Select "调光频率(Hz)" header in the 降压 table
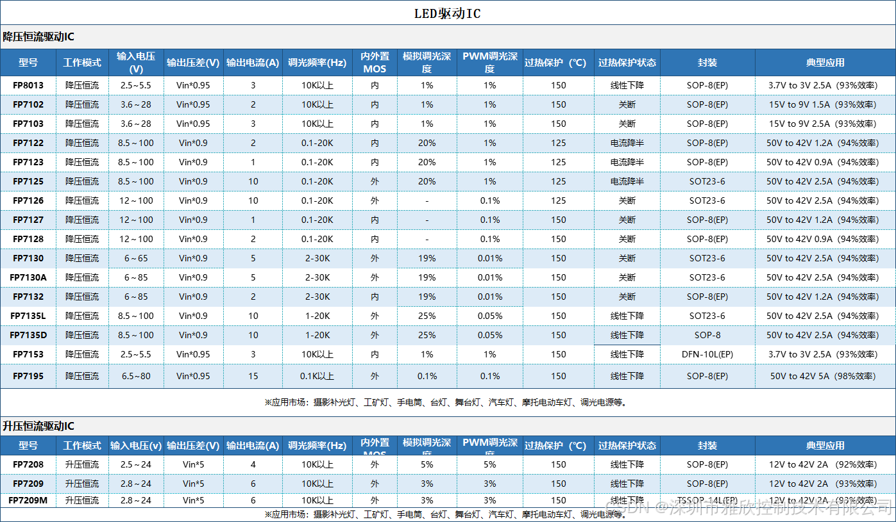Screen dimensions: 896x522 click(317, 63)
